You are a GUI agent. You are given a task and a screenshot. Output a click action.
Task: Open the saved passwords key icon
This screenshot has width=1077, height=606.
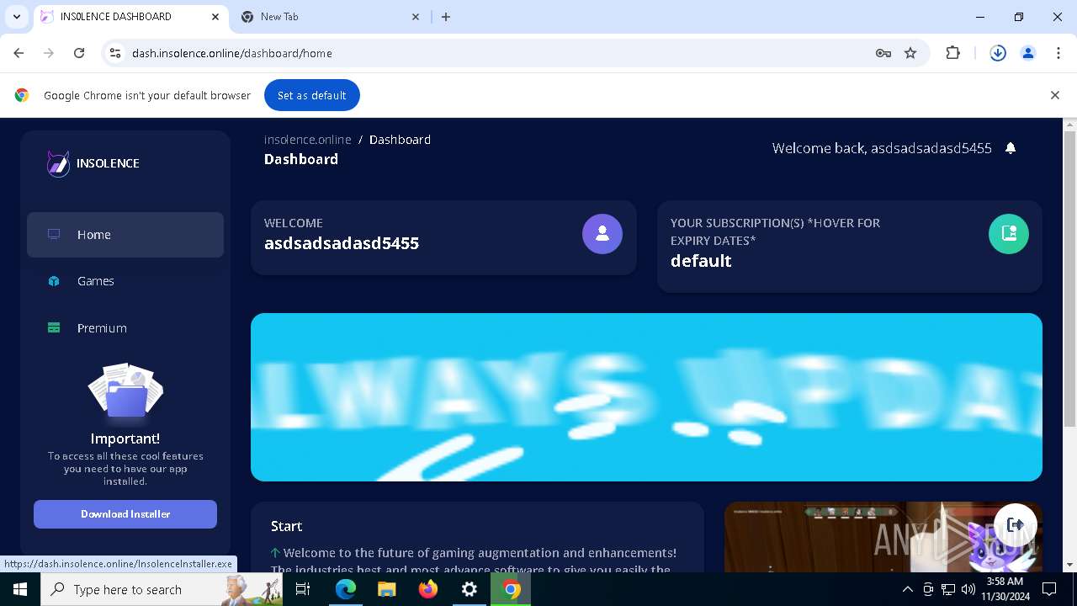tap(883, 53)
